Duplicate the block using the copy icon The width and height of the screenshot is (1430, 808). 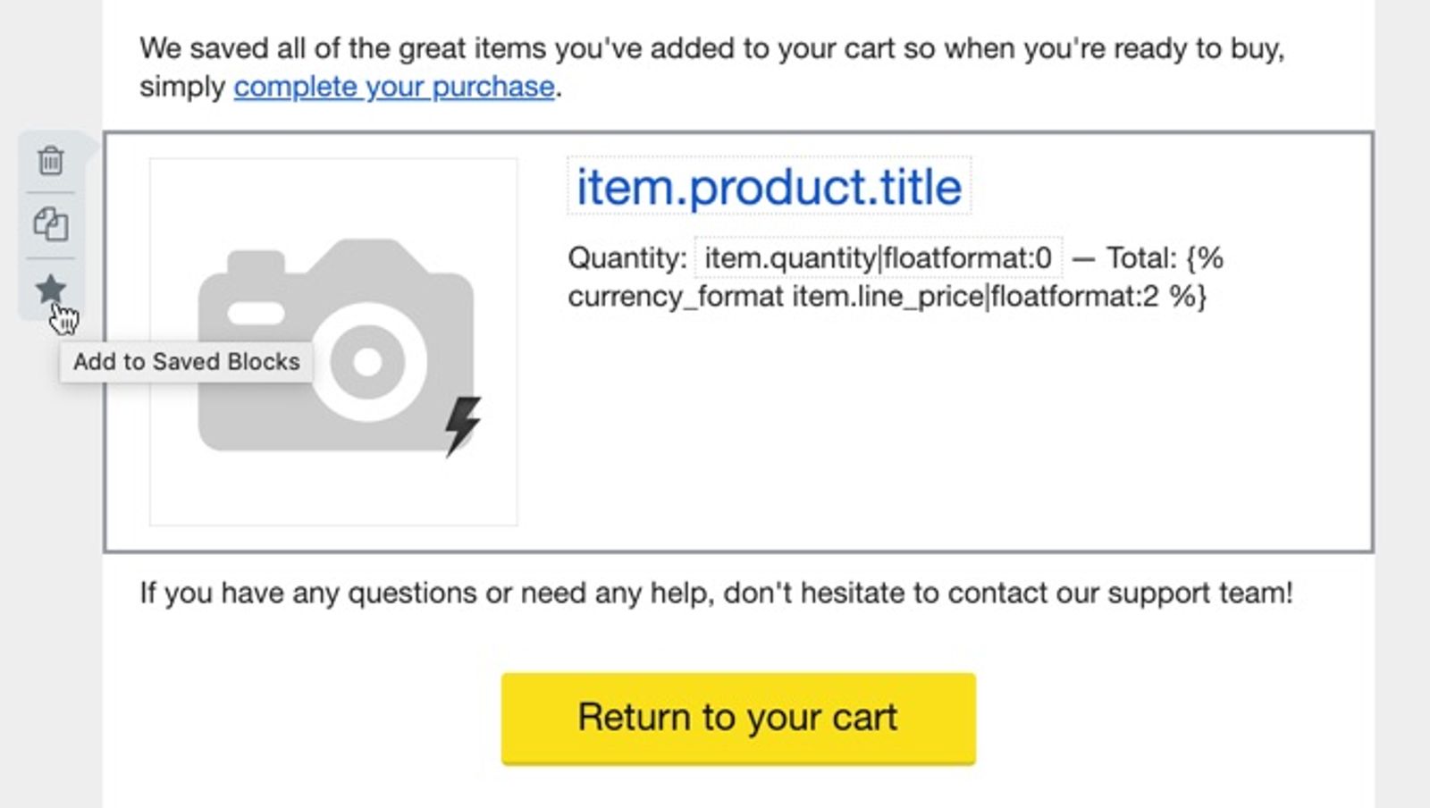click(x=50, y=224)
